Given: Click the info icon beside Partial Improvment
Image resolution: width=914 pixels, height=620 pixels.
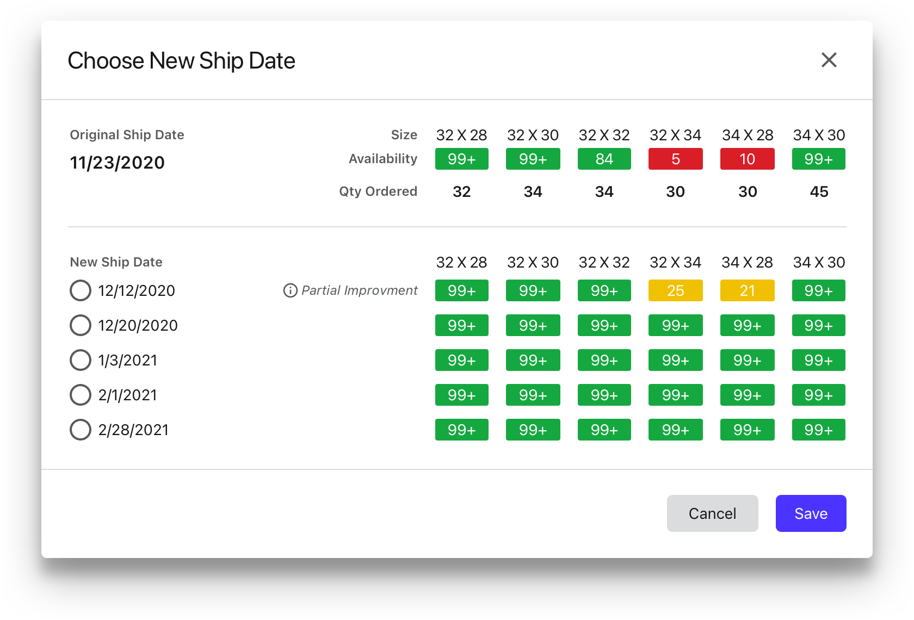Looking at the screenshot, I should [x=290, y=290].
